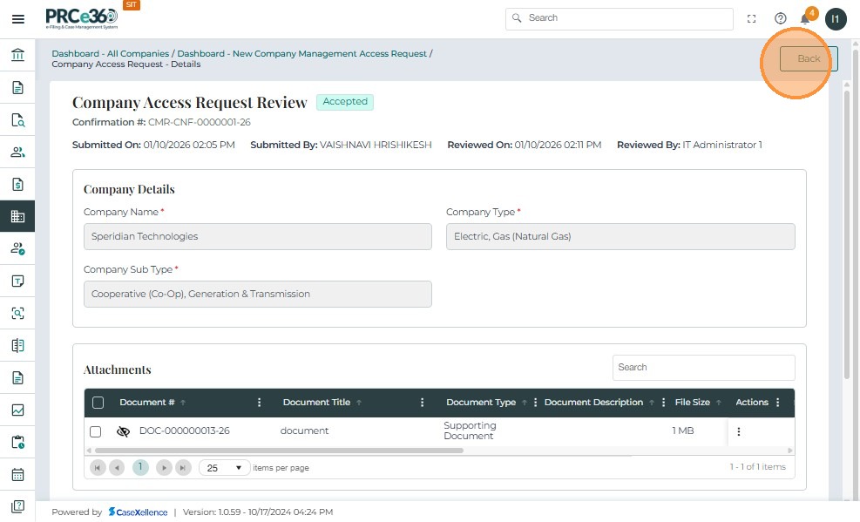Viewport: 860px width, 522px height.
Task: Open the user with check badge sidebar icon
Action: tap(17, 248)
